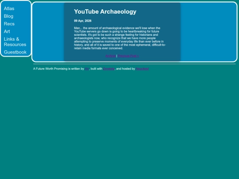Click the 'YouTube Archaeology' post title
The image size is (239, 179).
[105, 11]
